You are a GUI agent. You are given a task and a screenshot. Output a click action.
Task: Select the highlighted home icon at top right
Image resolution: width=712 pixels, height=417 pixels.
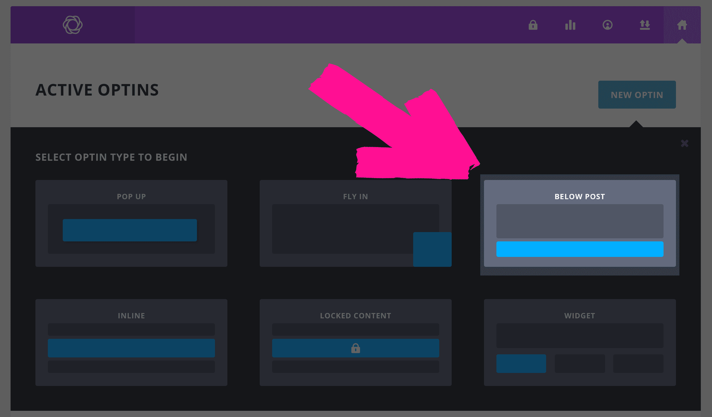click(682, 25)
